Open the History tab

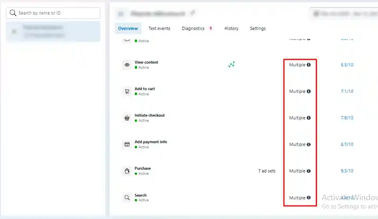232,29
